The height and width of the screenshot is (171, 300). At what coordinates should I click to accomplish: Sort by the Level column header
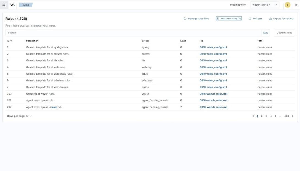click(183, 41)
